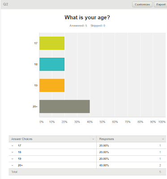Select the yellow-green bar for age 17
167x179 pixels.
click(52, 43)
